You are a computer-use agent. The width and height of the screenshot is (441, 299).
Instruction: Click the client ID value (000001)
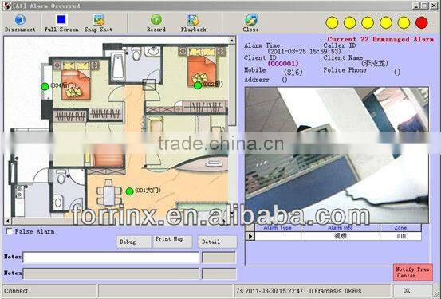coord(283,64)
